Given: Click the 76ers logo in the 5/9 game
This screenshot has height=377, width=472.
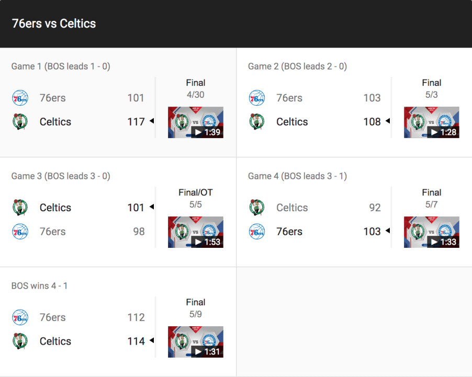Looking at the screenshot, I should [x=20, y=317].
